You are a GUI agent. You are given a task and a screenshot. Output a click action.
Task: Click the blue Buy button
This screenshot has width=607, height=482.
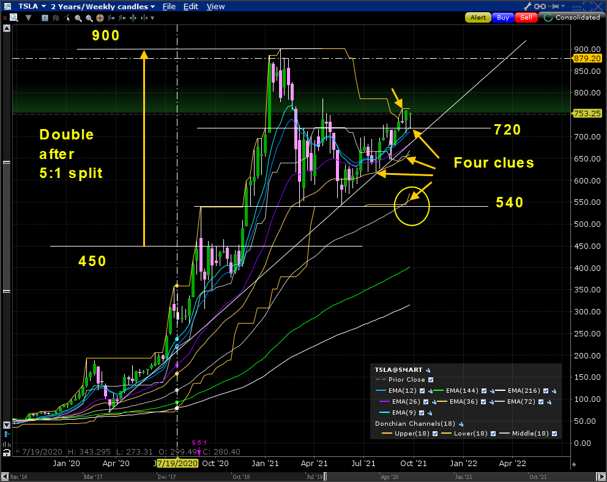503,17
